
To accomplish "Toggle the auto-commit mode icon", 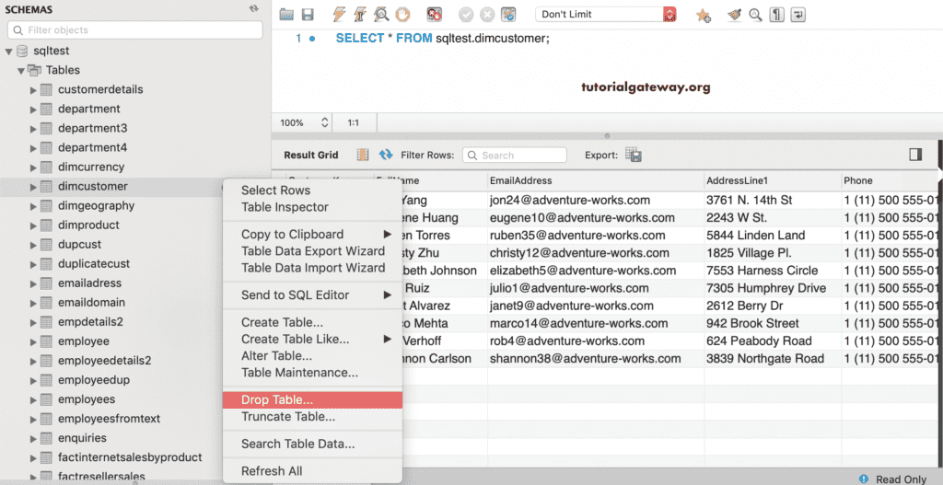I will [x=508, y=15].
